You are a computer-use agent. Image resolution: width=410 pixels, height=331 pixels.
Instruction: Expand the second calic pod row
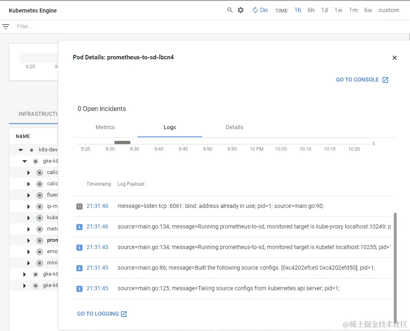pyautogui.click(x=28, y=184)
